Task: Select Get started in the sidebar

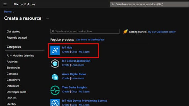Action: click(x=13, y=32)
